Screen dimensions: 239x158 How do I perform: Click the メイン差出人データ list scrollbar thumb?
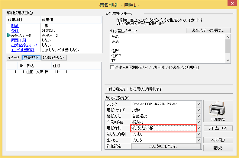tap(228, 46)
